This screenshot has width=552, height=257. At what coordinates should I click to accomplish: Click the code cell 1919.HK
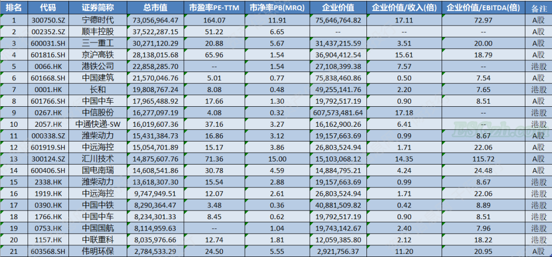tap(48, 193)
